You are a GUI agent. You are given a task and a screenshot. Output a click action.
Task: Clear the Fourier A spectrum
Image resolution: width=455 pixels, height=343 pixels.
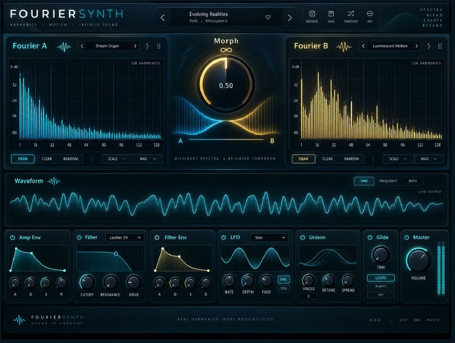47,159
